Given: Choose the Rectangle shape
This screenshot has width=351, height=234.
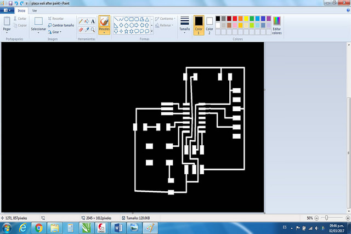Looking at the screenshot, I should pos(132,19).
